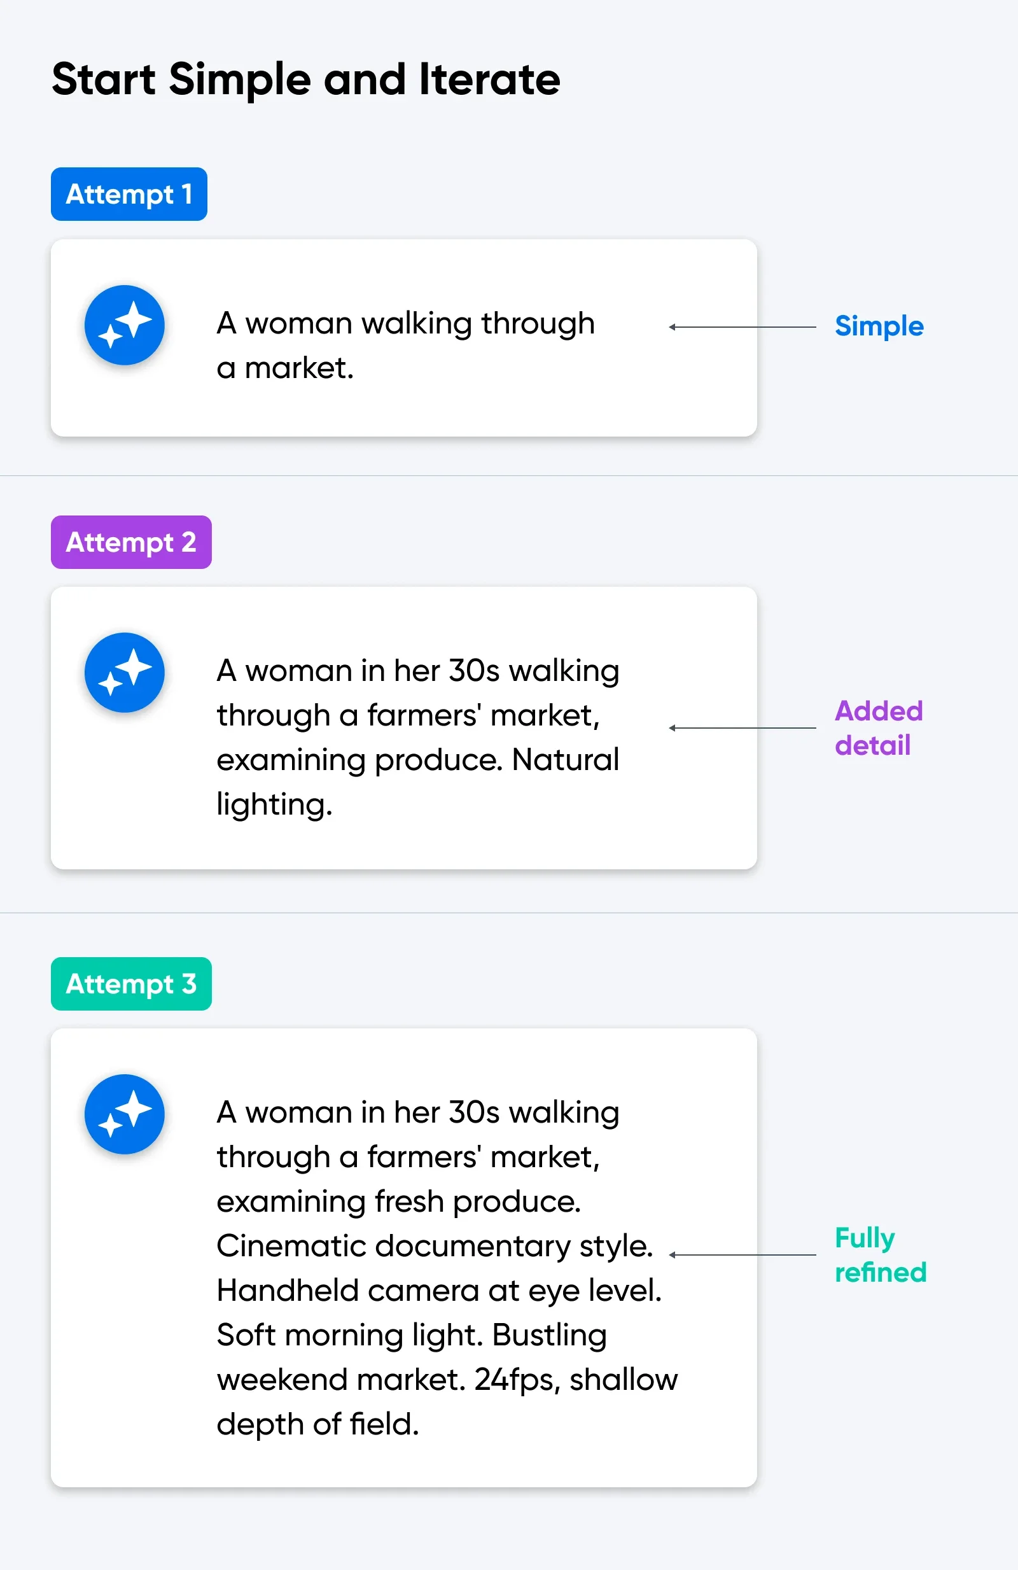Click the sparkle icon in the Attempt 2 card
The height and width of the screenshot is (1570, 1018).
pyautogui.click(x=125, y=672)
